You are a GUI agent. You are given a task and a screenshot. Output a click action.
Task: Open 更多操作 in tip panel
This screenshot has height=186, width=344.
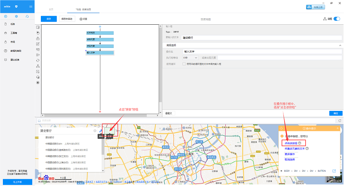click(290, 154)
